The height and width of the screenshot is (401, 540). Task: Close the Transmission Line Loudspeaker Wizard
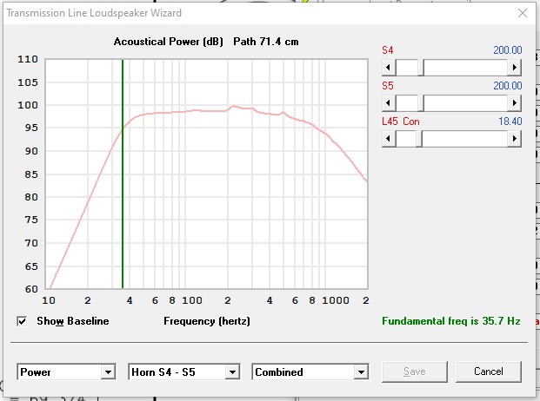coord(523,13)
